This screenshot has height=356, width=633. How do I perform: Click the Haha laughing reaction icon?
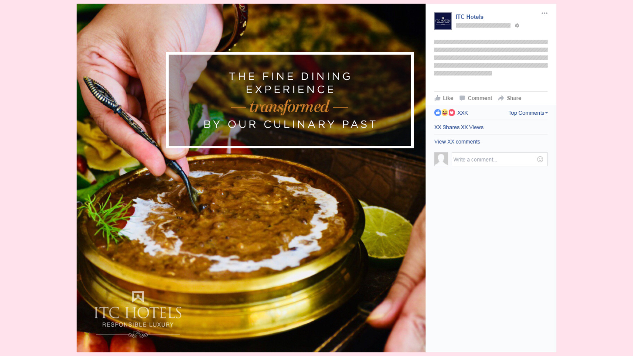pyautogui.click(x=445, y=113)
